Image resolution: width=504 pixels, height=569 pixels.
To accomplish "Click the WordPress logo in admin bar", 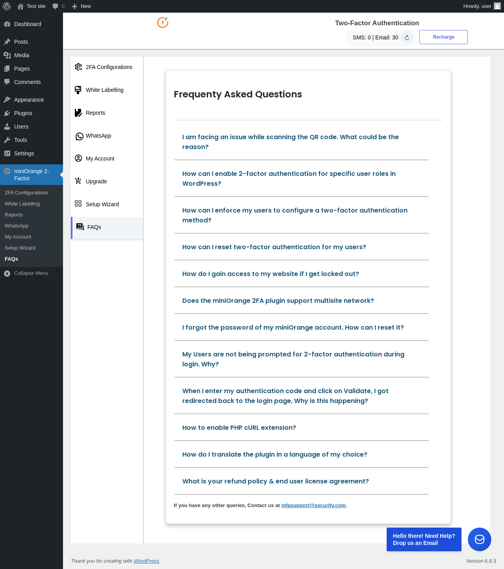I will [x=7, y=6].
